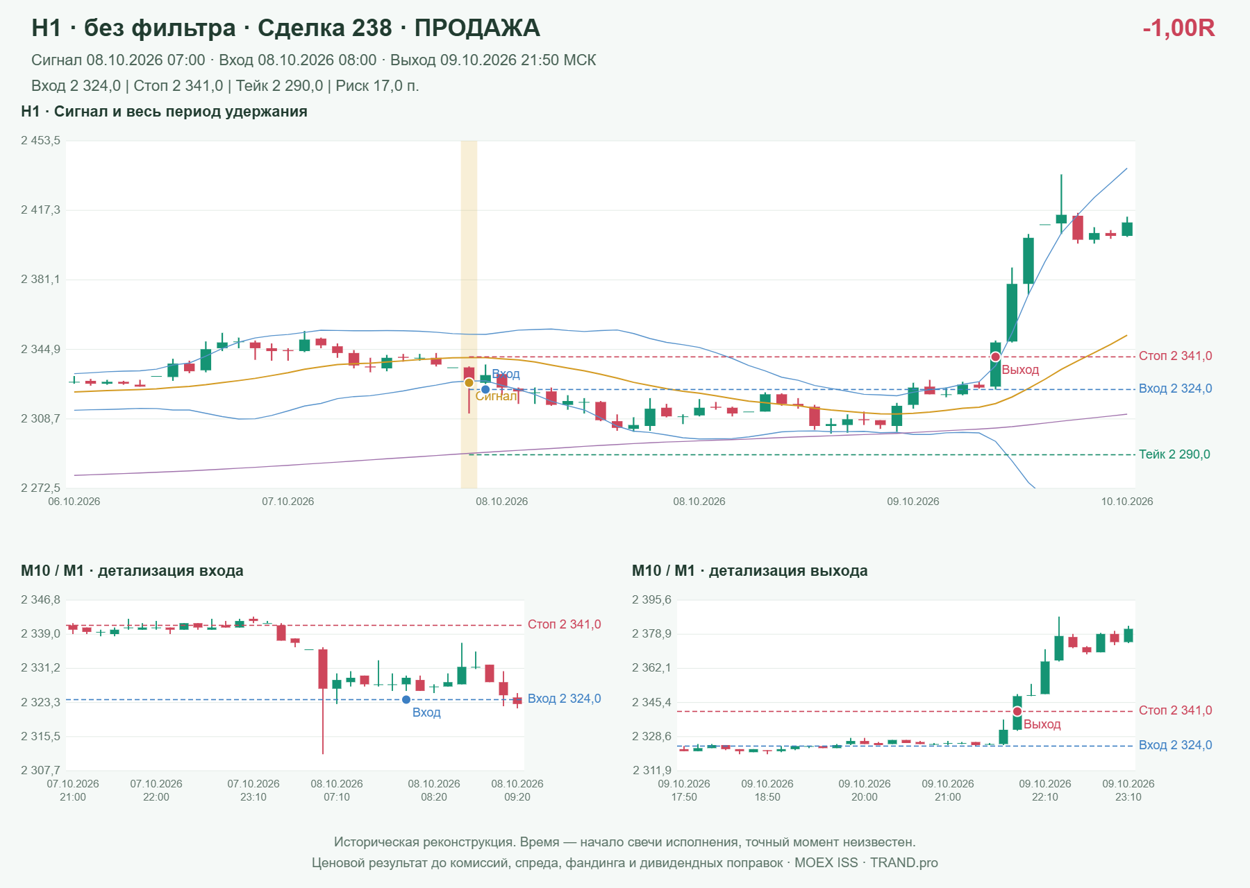Viewport: 1250px width, 888px height.
Task: Click the heading 'M10 / M1 · детализация входа'
Action: [132, 571]
